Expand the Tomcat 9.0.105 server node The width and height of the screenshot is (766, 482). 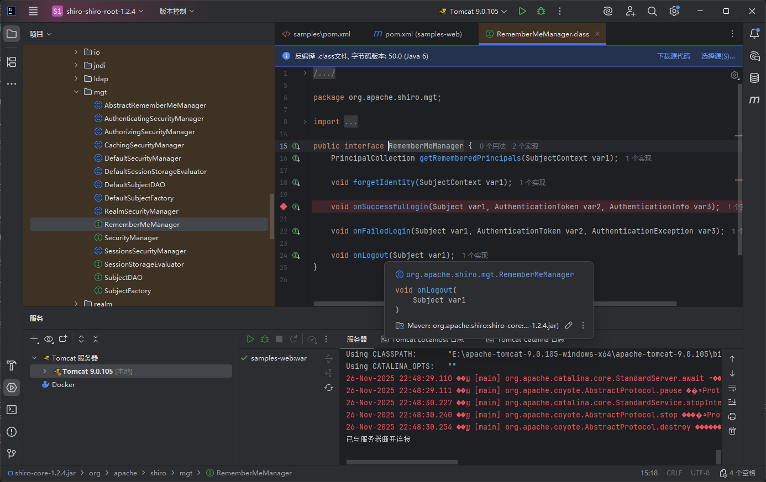(x=45, y=371)
